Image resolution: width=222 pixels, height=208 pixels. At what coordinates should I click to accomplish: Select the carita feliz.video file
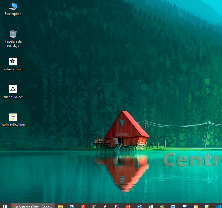point(13,117)
